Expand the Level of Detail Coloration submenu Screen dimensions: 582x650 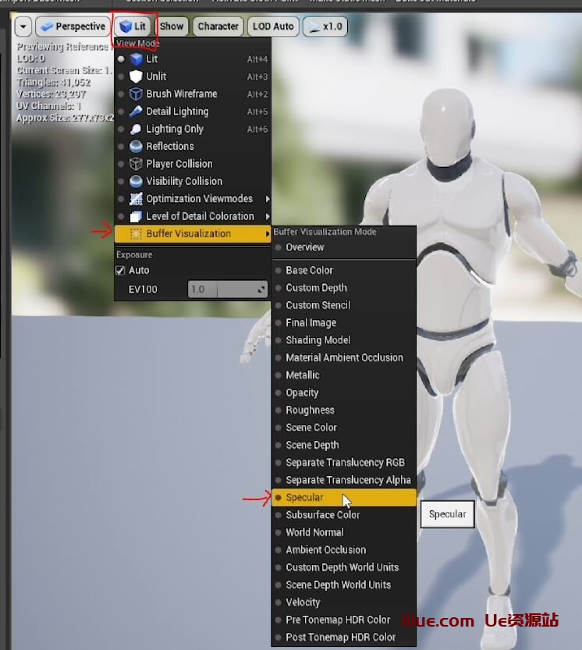pos(200,216)
